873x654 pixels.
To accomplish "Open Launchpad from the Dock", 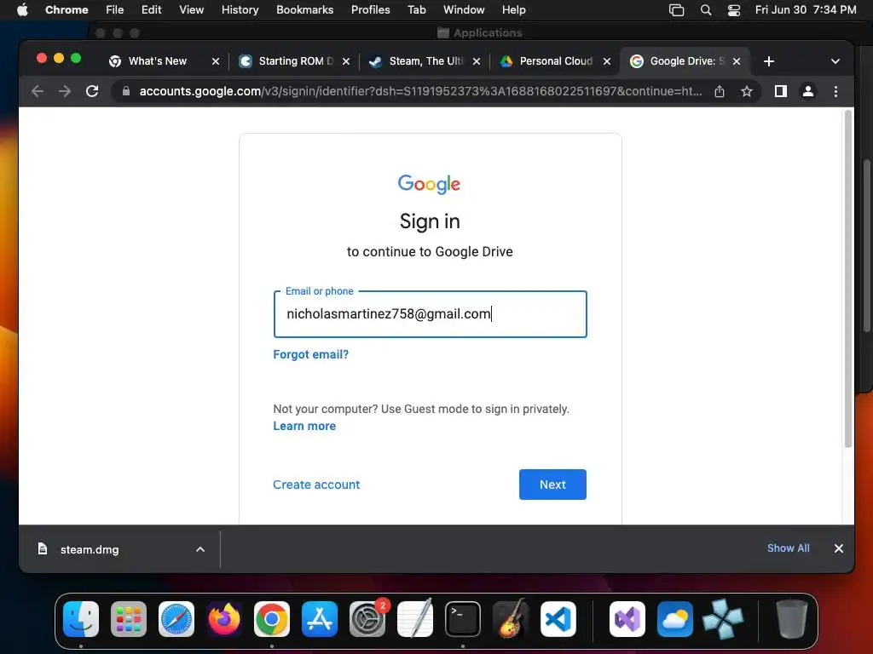I will point(129,619).
